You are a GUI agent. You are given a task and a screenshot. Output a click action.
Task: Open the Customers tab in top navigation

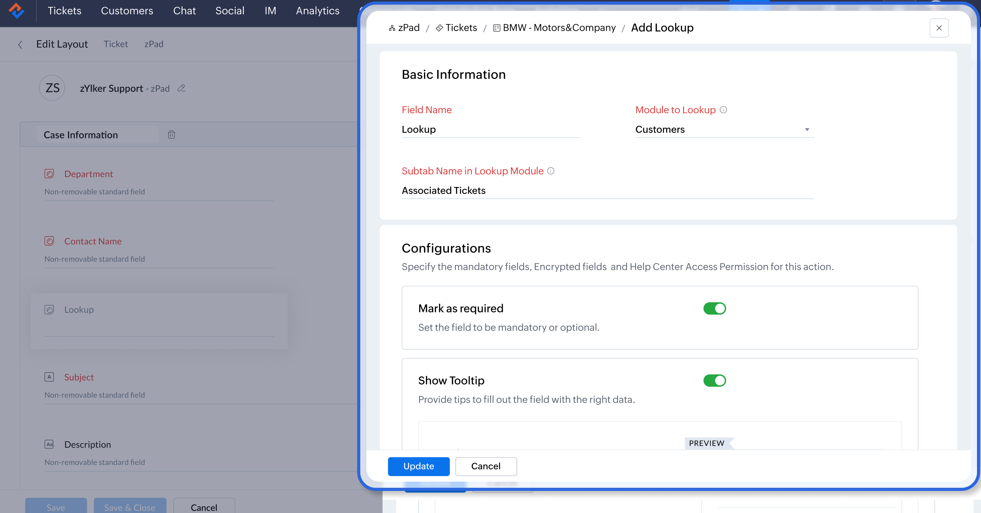click(x=127, y=11)
